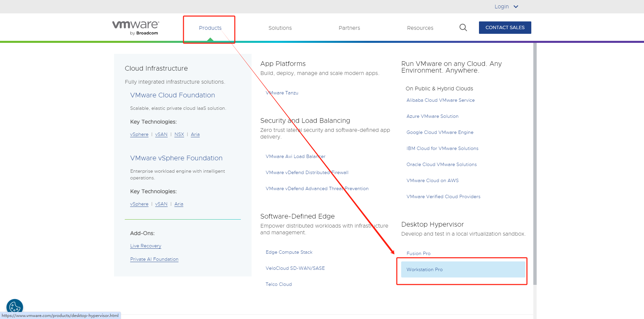Image resolution: width=644 pixels, height=319 pixels.
Task: Open VMware Verified Cloud Providers link
Action: coord(443,196)
